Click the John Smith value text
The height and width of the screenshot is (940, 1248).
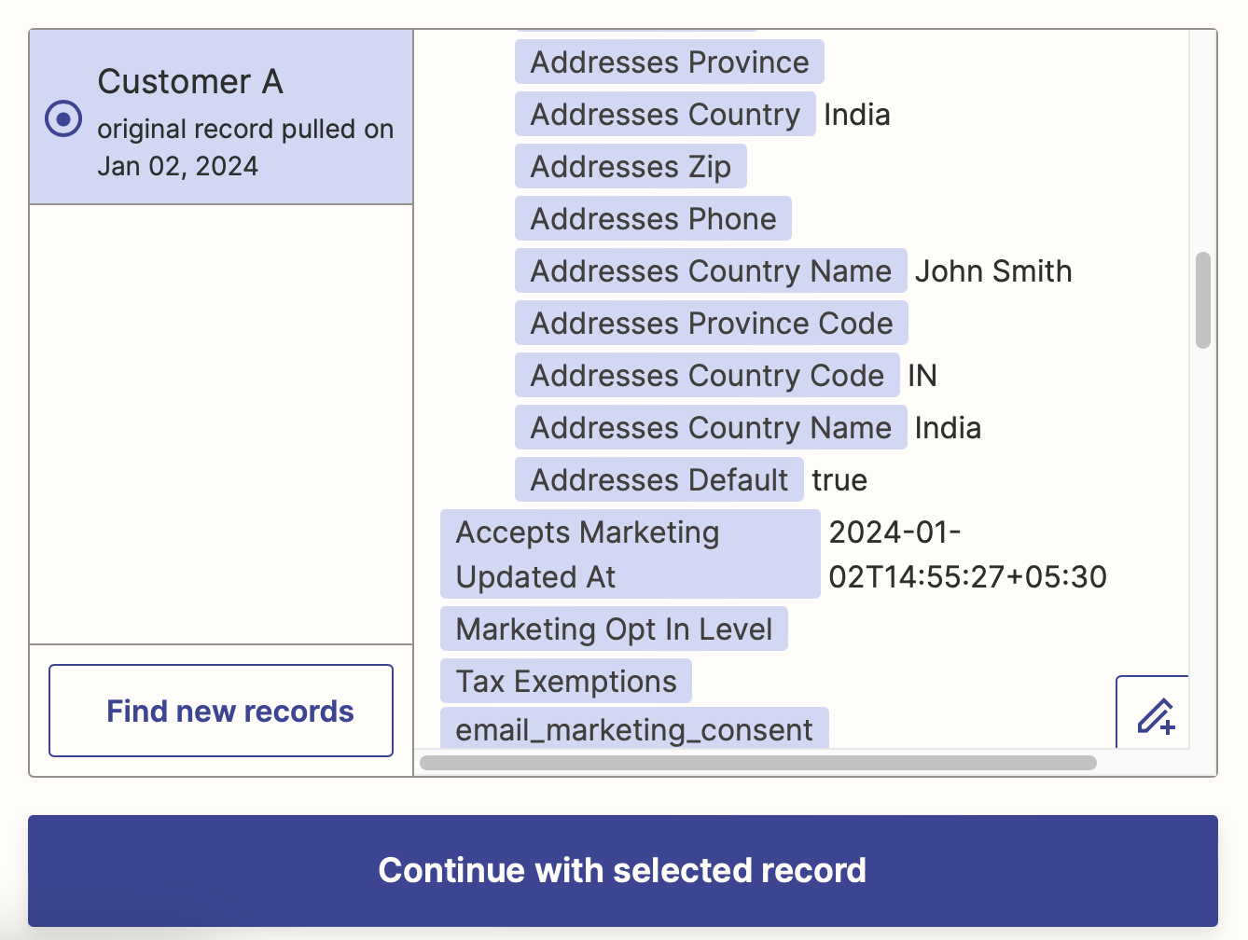pyautogui.click(x=993, y=270)
